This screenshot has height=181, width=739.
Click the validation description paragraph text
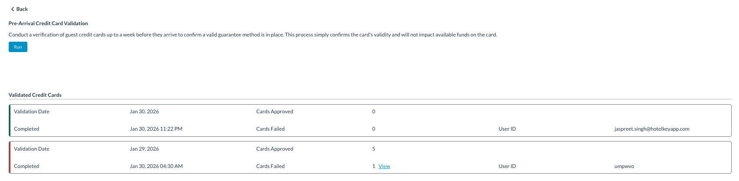(x=253, y=35)
